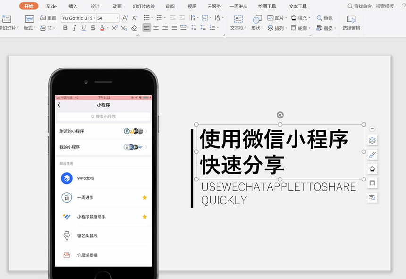Image resolution: width=406 pixels, height=279 pixels.
Task: Click the increase indent icon
Action: coord(182,17)
